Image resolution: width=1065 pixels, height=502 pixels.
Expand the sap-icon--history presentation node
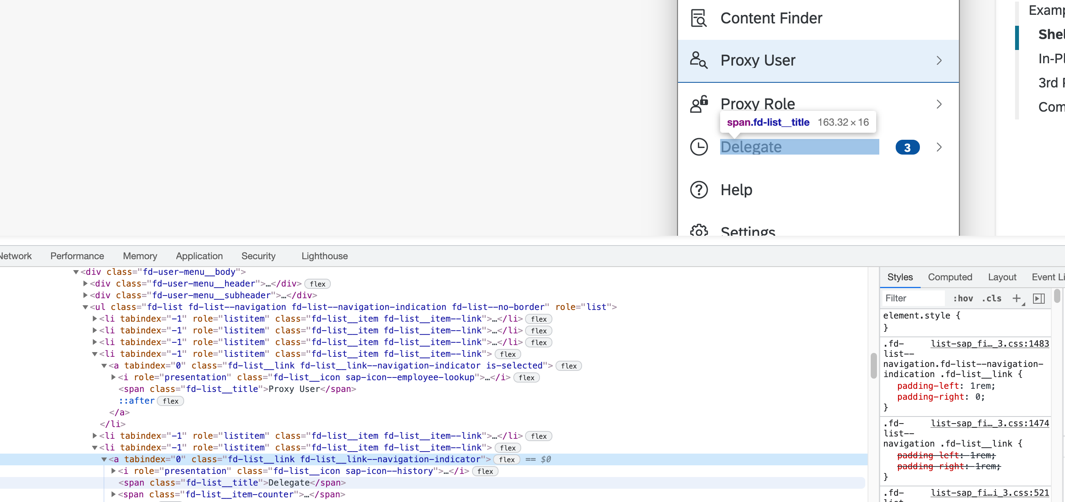click(112, 471)
